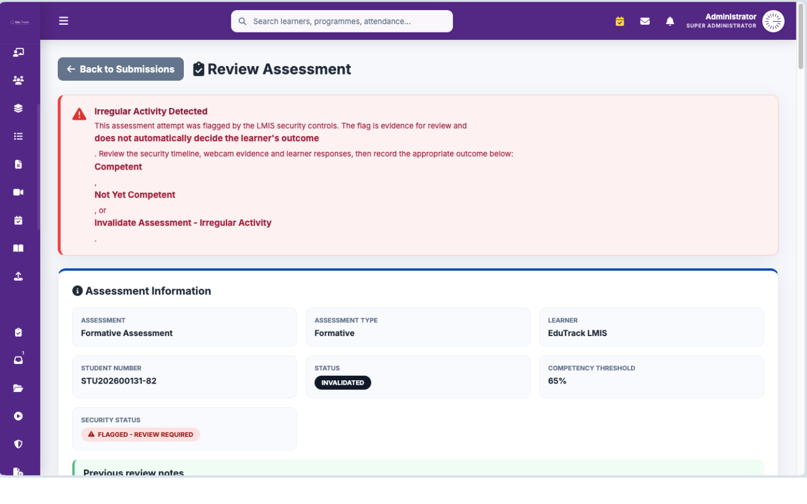Open the play circle sidebar icon

[18, 416]
